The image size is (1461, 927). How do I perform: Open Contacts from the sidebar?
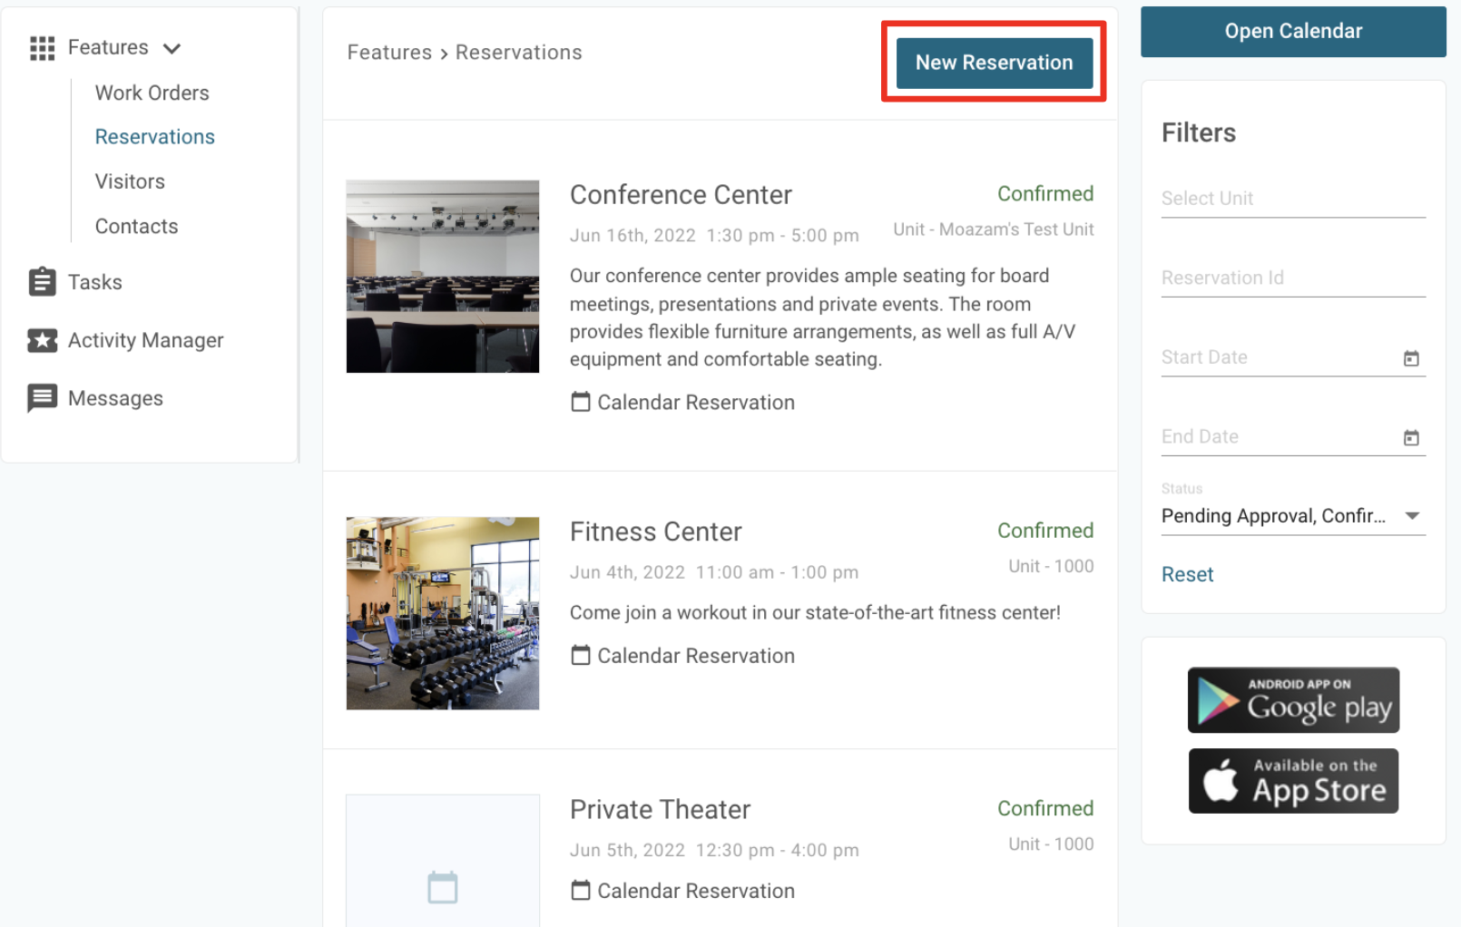[x=136, y=226]
